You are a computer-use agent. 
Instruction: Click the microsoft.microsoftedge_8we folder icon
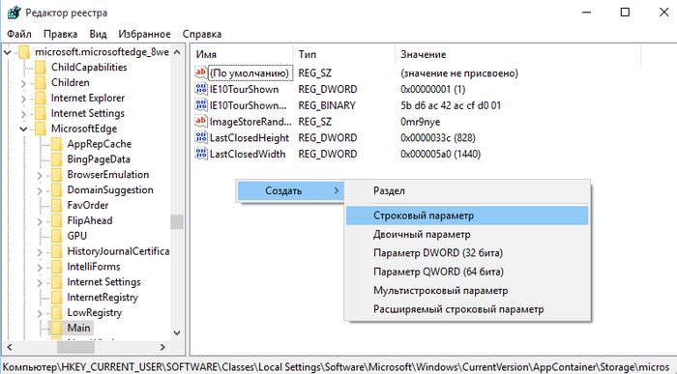pos(24,52)
